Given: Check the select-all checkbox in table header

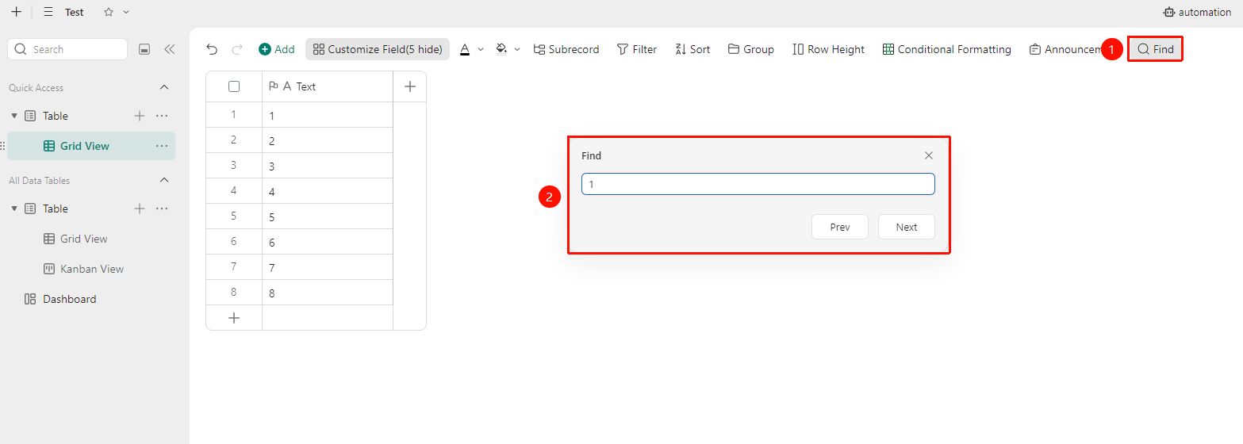Looking at the screenshot, I should [x=234, y=86].
